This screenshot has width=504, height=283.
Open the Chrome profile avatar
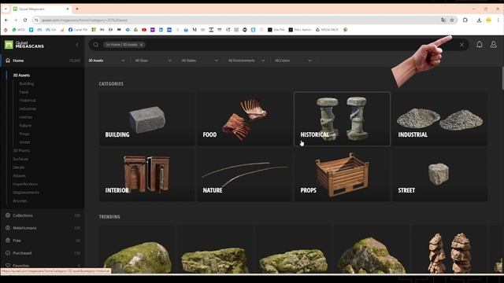(x=488, y=20)
